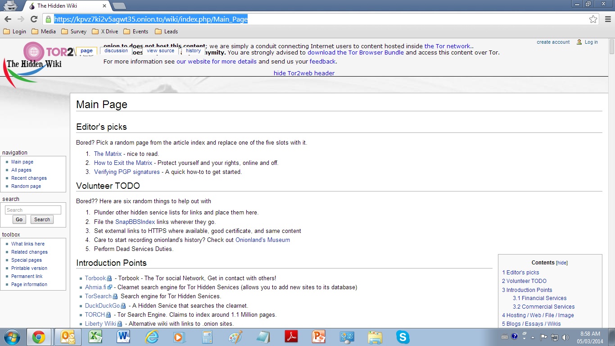
Task: Open the history tab
Action: (193, 51)
